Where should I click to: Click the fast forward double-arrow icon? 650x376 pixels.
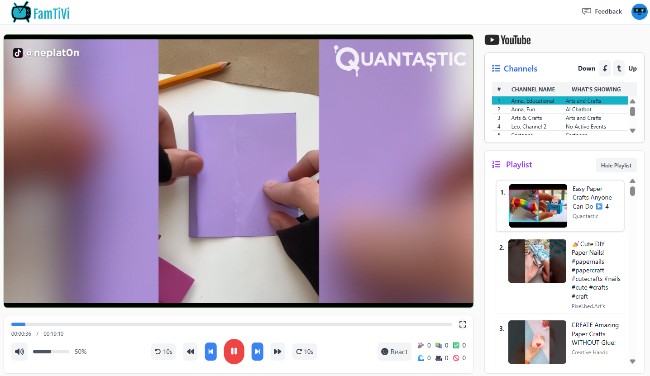coord(278,352)
